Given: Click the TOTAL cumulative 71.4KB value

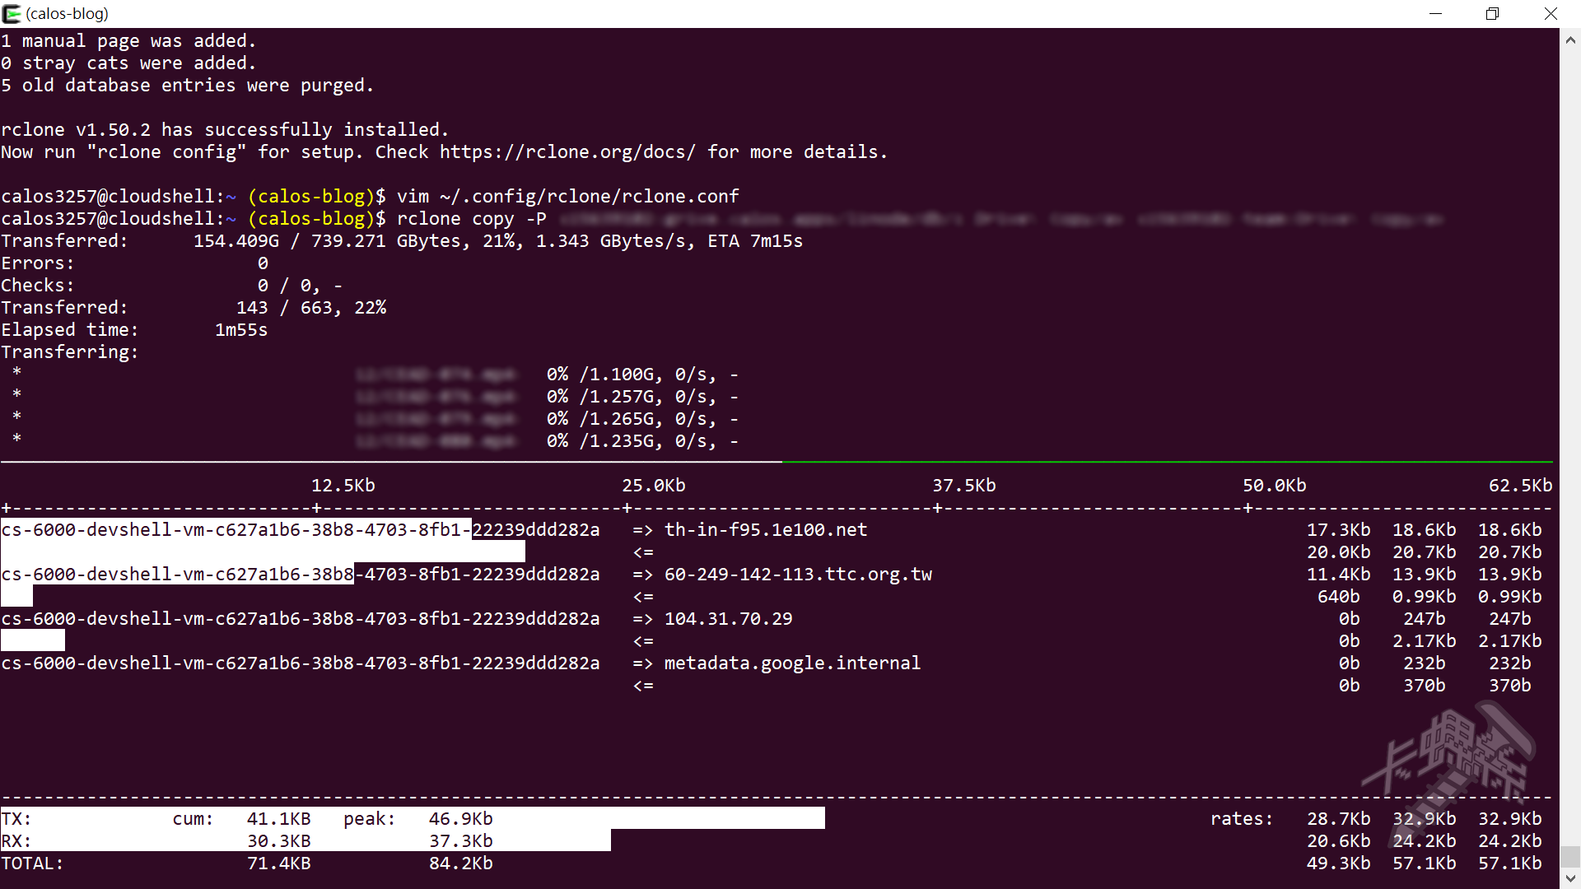Looking at the screenshot, I should click(x=278, y=863).
